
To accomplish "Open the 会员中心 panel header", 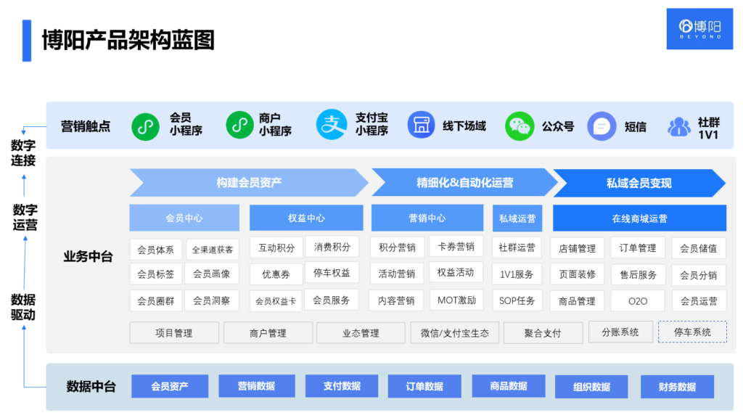I will click(x=184, y=218).
